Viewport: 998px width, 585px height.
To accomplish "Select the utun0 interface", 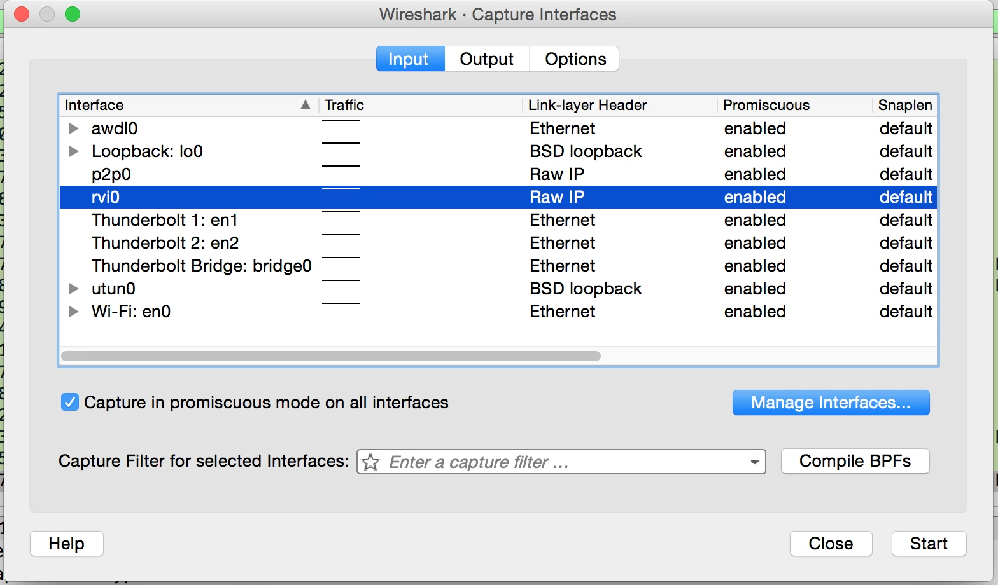I will tap(113, 289).
